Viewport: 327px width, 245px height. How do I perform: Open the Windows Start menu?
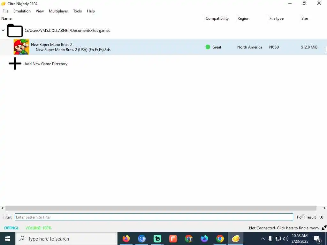pyautogui.click(x=8, y=239)
